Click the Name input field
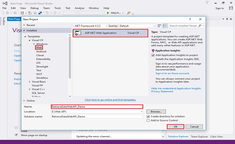This screenshot has width=235, height=144. tap(97, 107)
